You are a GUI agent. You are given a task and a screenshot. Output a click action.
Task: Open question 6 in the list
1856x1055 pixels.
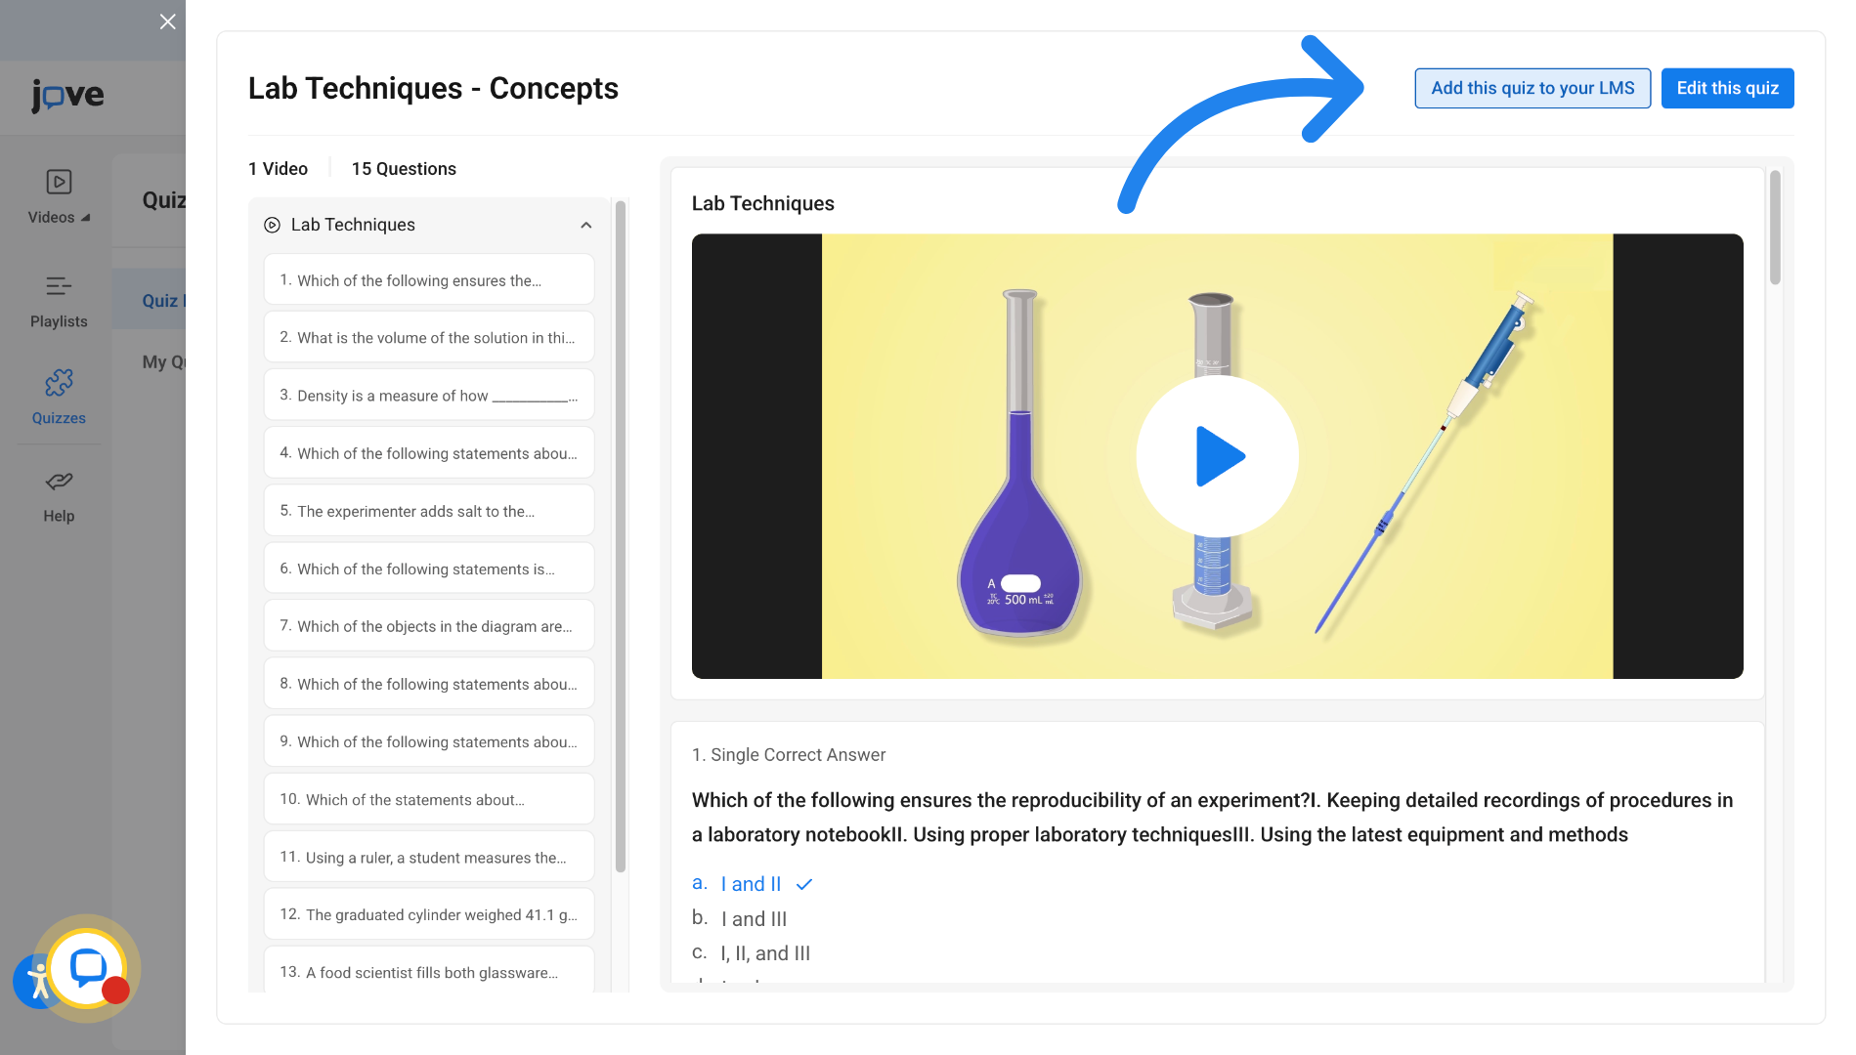click(x=429, y=569)
